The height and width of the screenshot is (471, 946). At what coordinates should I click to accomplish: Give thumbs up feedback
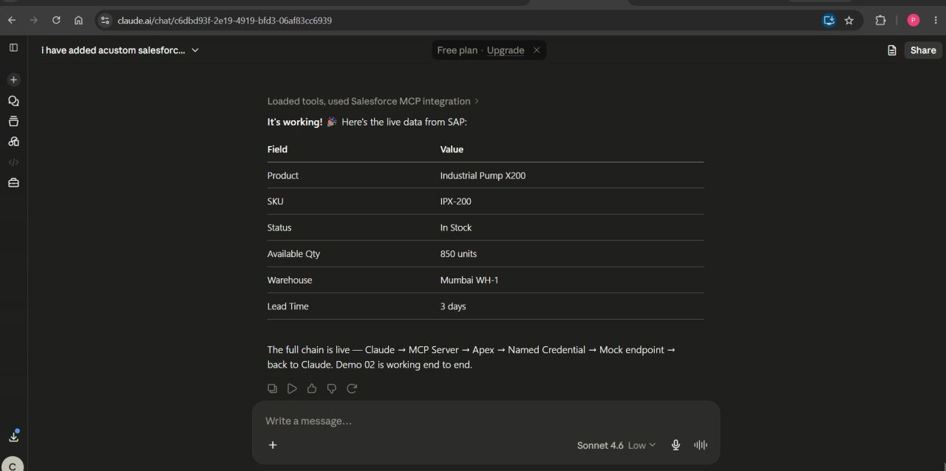tap(312, 388)
